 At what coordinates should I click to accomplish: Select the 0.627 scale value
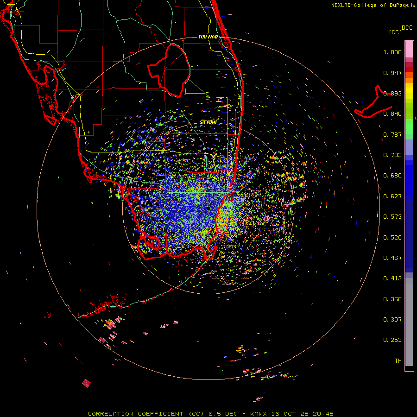pyautogui.click(x=392, y=196)
